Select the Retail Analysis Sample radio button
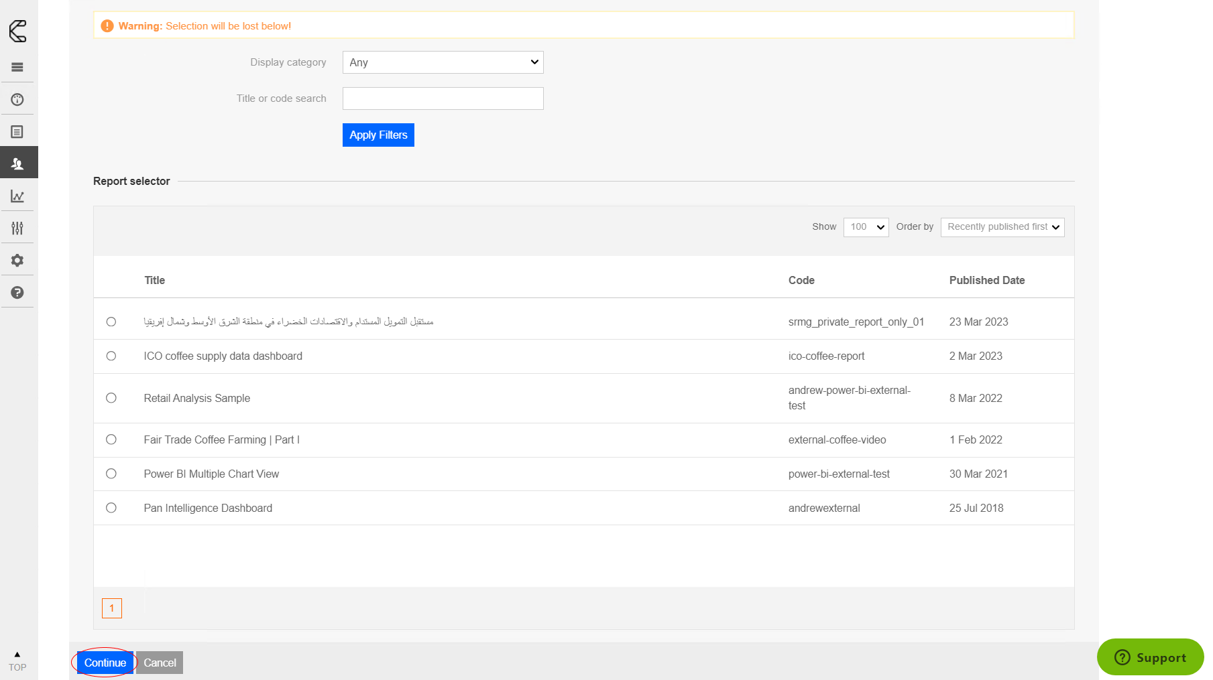 click(x=111, y=398)
